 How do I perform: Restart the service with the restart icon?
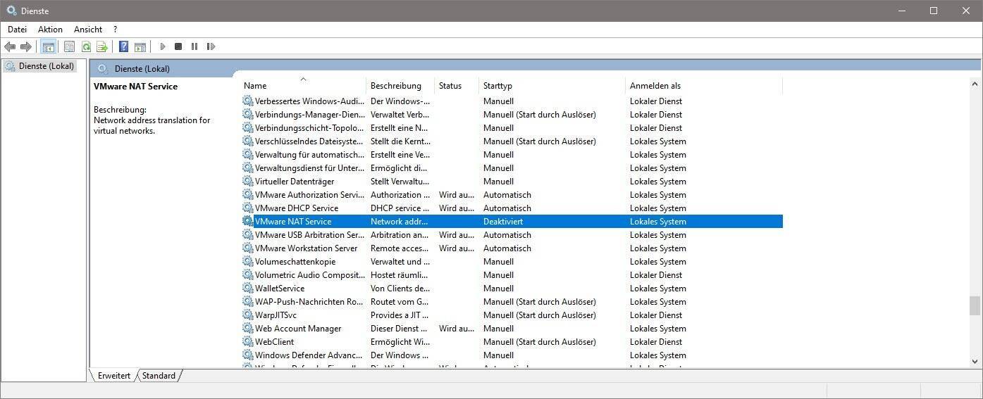coord(211,46)
